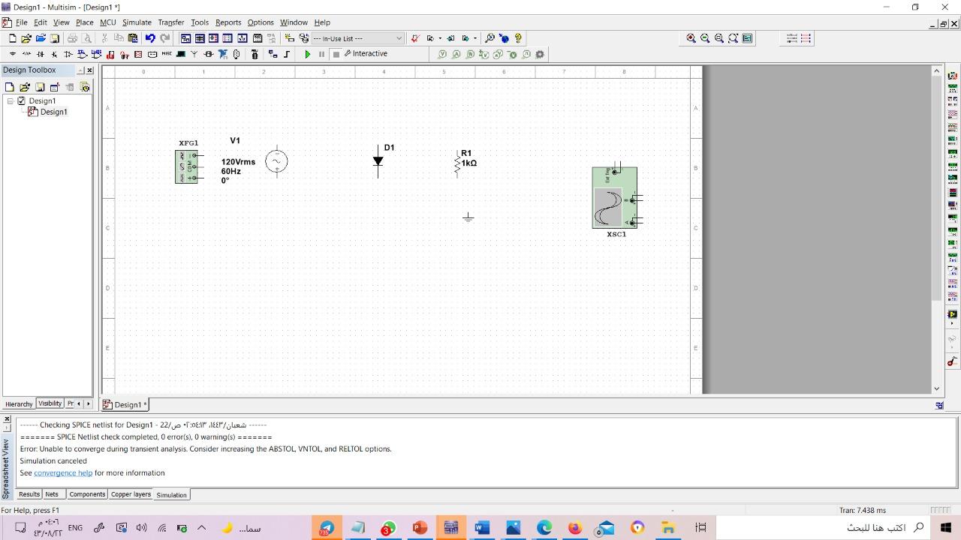
Task: Open the Simulate menu
Action: click(x=137, y=22)
